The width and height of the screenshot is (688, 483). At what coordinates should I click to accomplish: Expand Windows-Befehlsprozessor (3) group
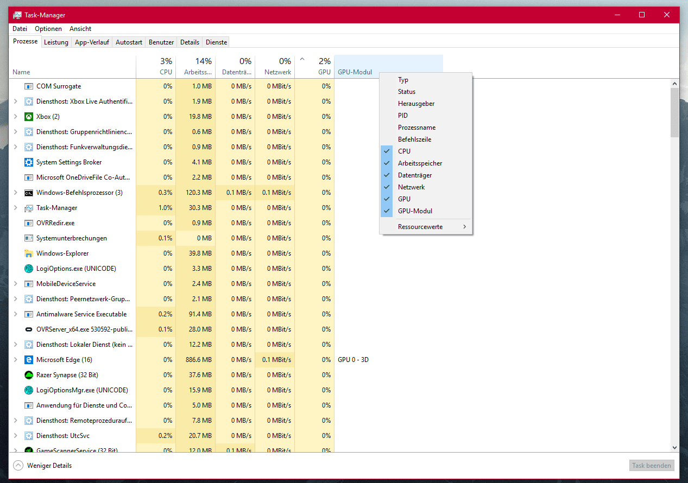point(15,193)
